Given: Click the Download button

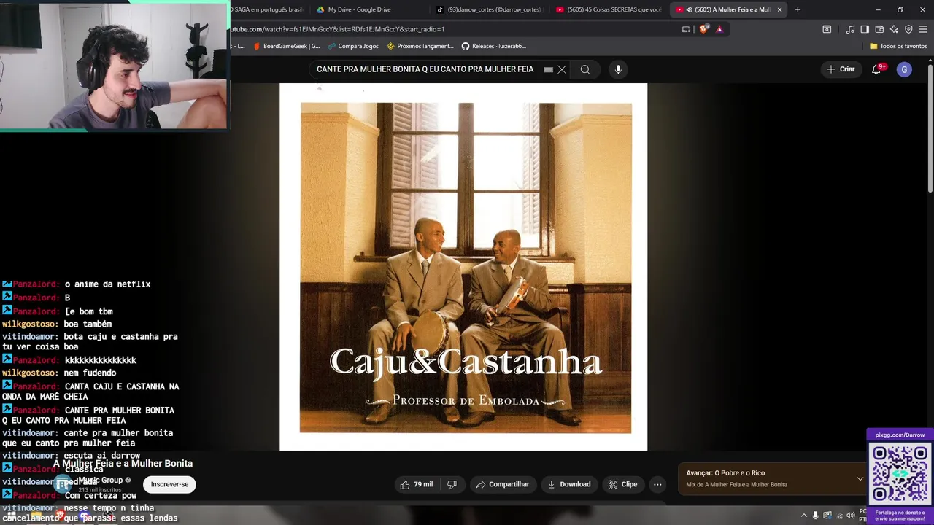Looking at the screenshot, I should (x=569, y=484).
